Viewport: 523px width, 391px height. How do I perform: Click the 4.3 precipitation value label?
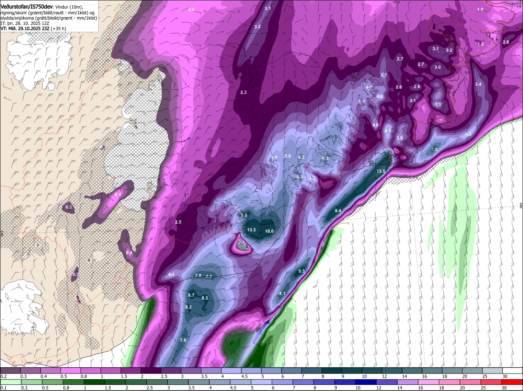(468, 134)
